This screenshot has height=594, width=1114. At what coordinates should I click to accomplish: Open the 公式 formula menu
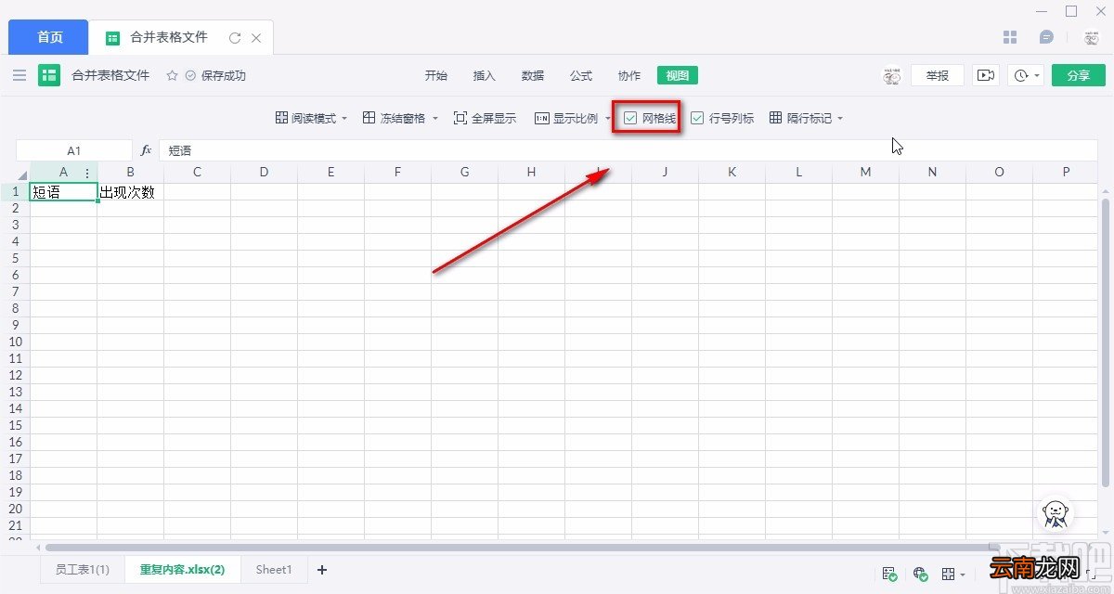click(580, 76)
